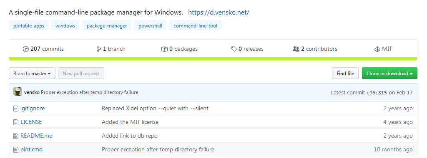Click the contributors people icon
The height and width of the screenshot is (158, 427).
tap(296, 49)
